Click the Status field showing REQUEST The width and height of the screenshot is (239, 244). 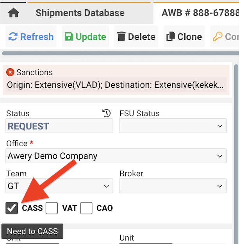point(59,126)
